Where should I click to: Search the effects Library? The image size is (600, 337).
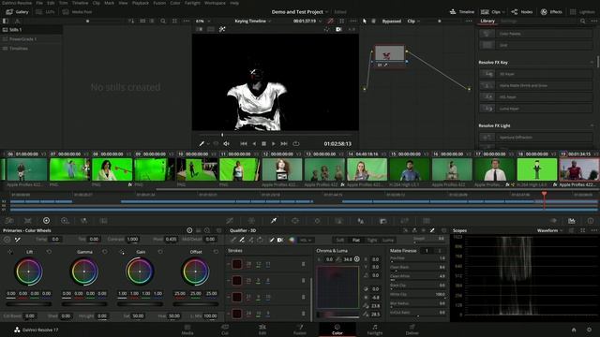coord(582,21)
